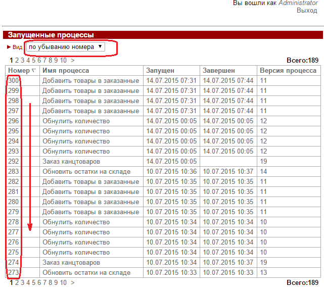
Task: Sort by the 'Номер' column header
Action: coord(19,70)
